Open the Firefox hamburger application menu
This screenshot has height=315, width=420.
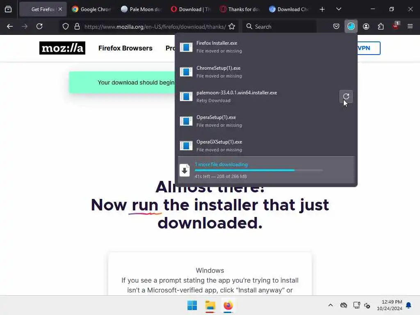click(x=410, y=26)
